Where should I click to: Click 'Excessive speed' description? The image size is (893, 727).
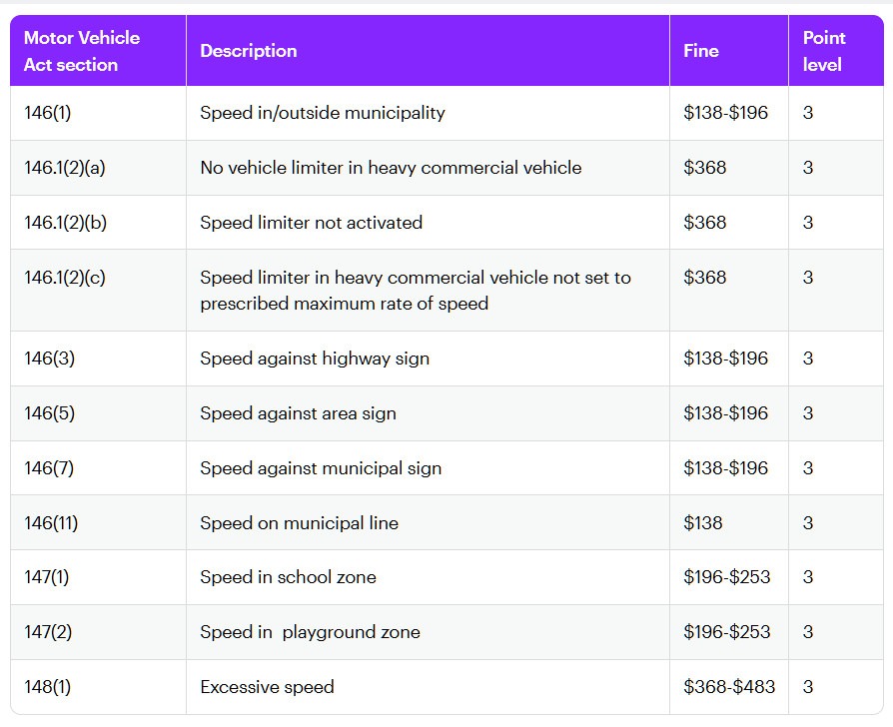pyautogui.click(x=267, y=687)
